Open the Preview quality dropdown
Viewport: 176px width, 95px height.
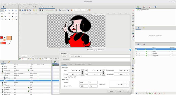pyautogui.click(x=51, y=10)
